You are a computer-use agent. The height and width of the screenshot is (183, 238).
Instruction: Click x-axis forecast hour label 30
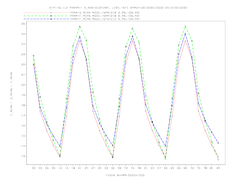(99, 168)
